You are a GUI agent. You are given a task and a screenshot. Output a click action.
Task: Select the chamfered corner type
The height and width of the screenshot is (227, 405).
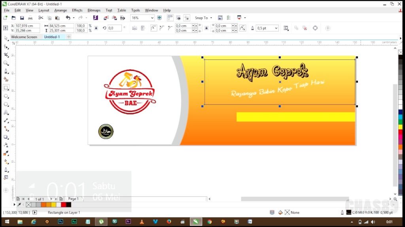170,28
